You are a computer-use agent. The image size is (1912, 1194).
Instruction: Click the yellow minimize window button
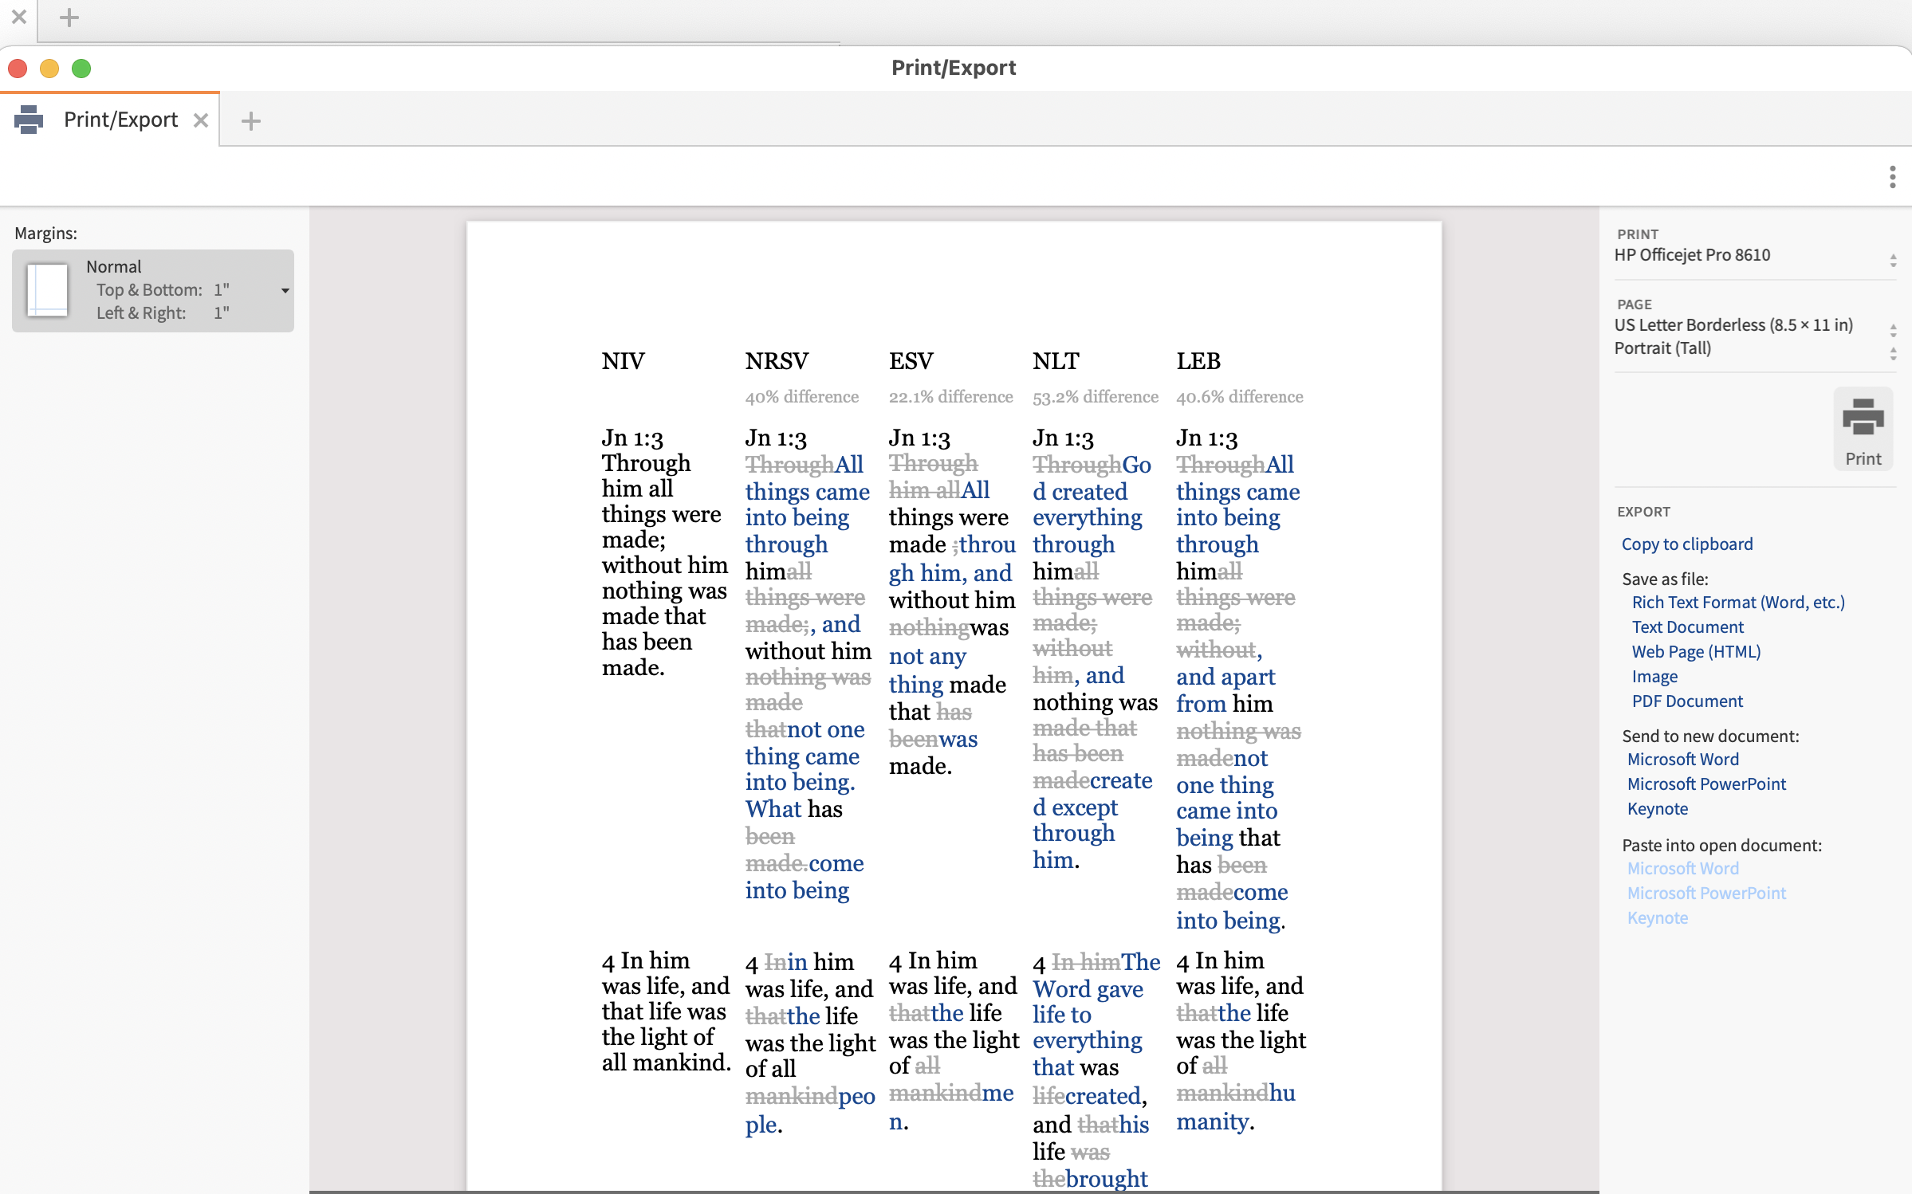[x=49, y=69]
